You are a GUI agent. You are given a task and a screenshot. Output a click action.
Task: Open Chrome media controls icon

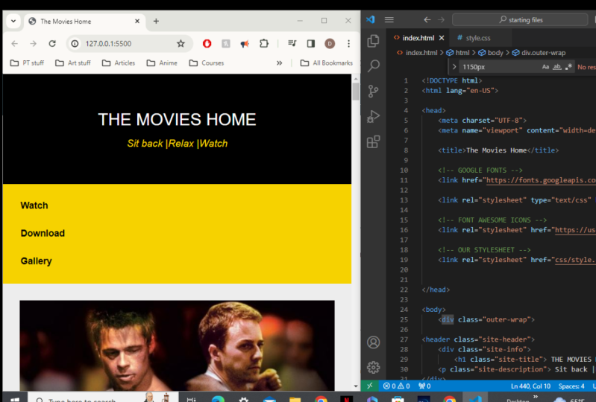pos(292,44)
